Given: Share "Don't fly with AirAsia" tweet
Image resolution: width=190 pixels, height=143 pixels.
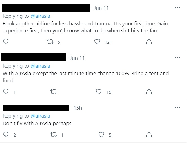Looking at the screenshot, I should point(149,135).
